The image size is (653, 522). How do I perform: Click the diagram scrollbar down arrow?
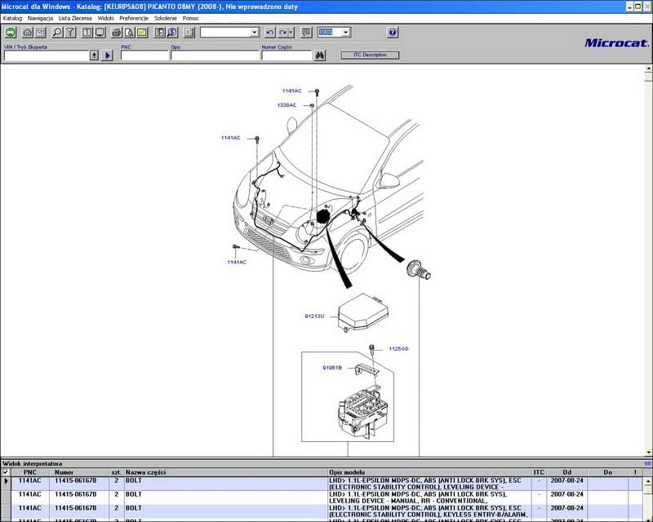649,453
